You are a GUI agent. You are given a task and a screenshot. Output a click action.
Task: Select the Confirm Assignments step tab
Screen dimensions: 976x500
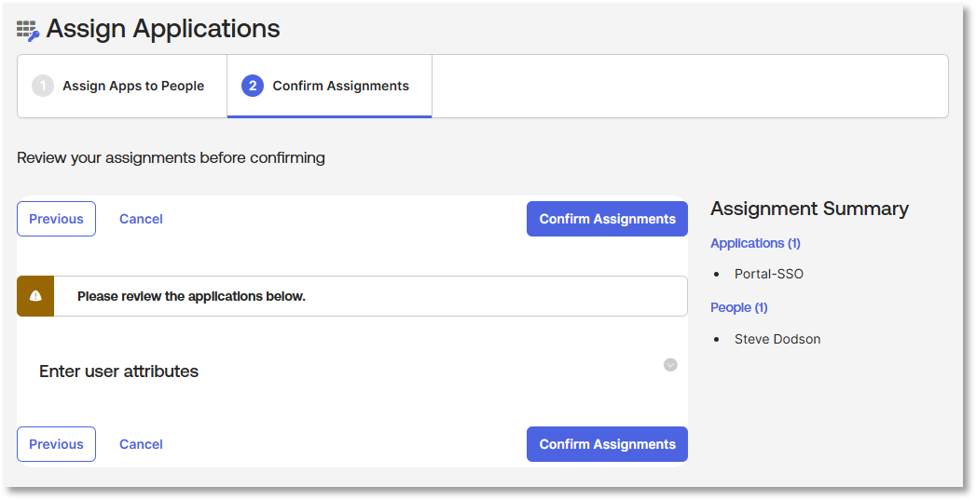click(329, 86)
